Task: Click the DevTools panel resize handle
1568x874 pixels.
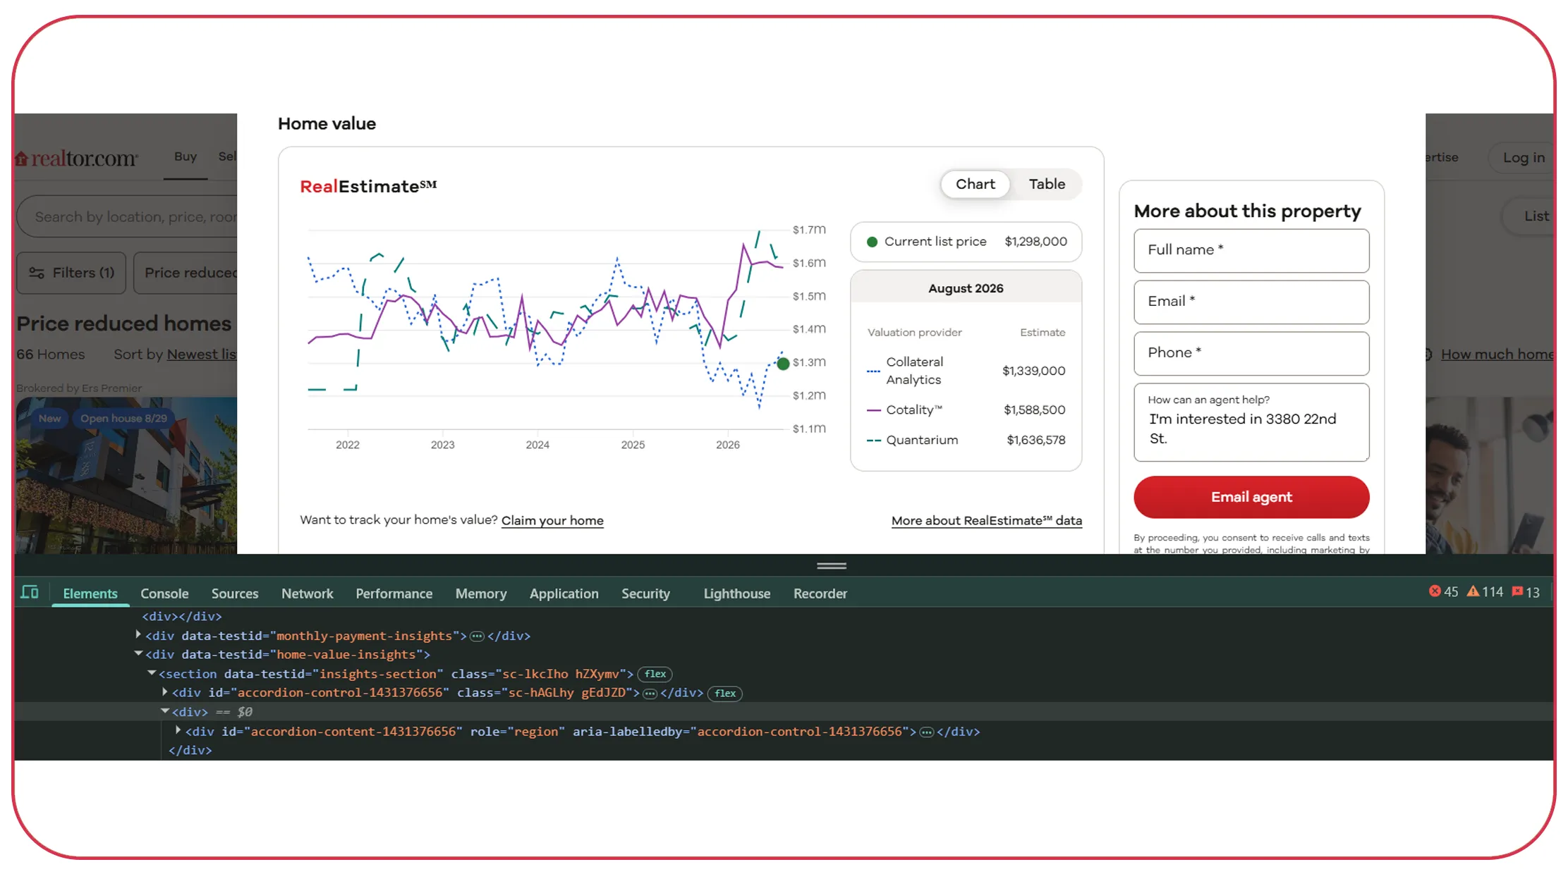Action: coord(832,565)
